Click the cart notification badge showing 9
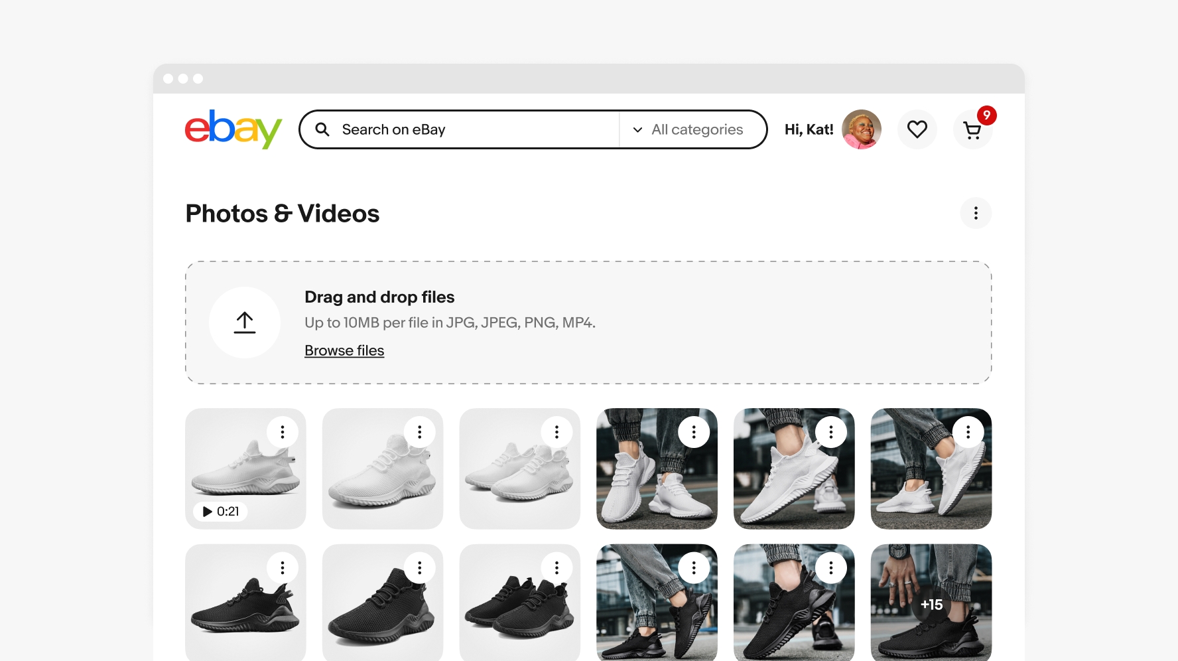 coord(987,115)
